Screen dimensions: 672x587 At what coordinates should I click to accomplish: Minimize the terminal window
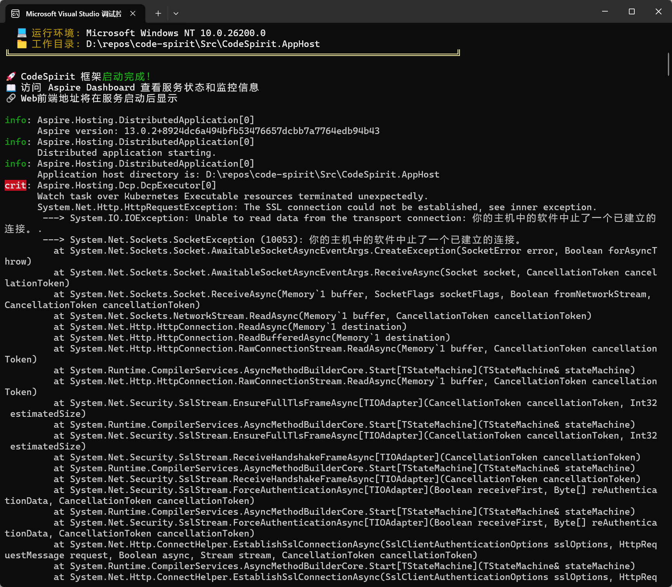click(605, 12)
